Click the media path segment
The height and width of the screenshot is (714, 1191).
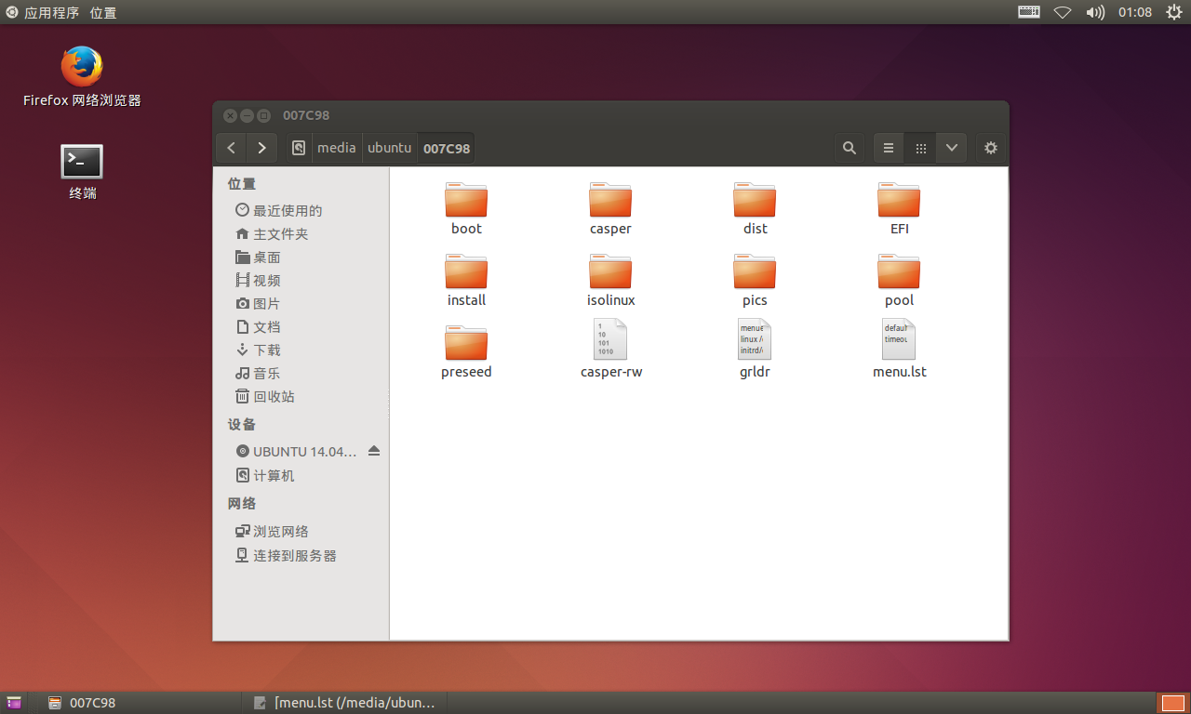(337, 148)
